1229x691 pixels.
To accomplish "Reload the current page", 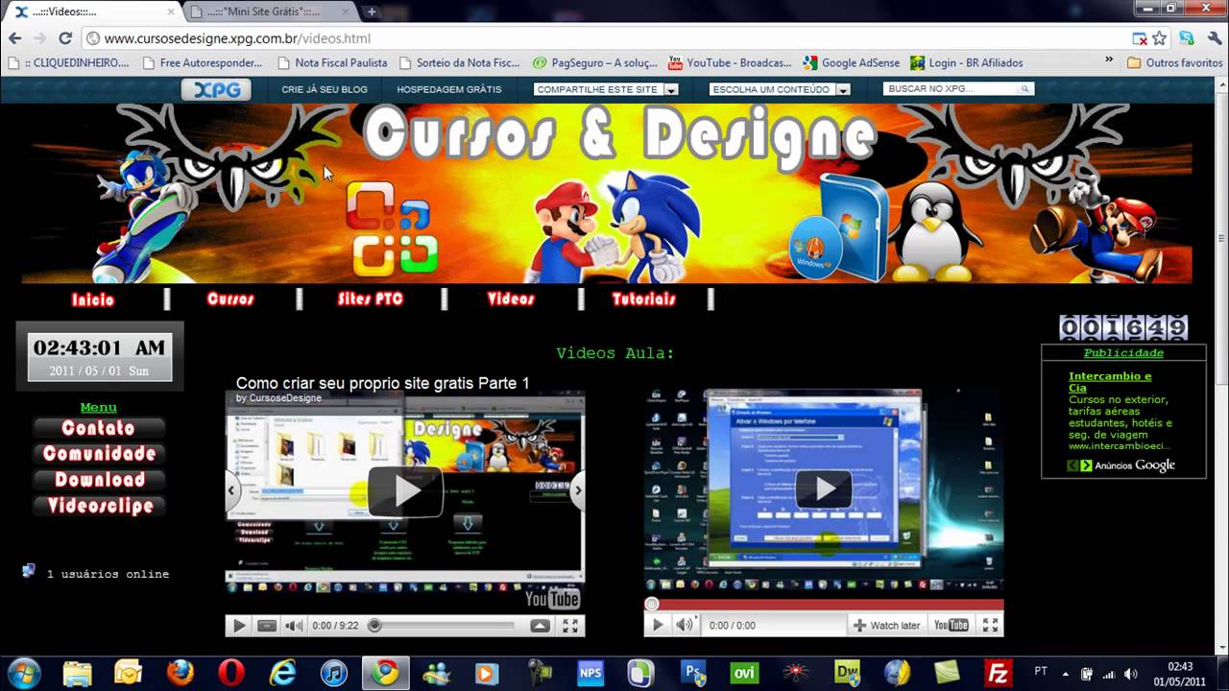I will 65,38.
